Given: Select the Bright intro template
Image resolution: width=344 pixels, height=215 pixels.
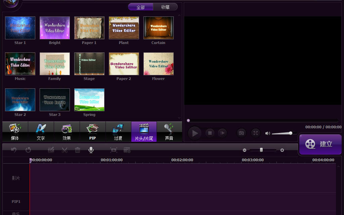Looking at the screenshot, I should 55,28.
